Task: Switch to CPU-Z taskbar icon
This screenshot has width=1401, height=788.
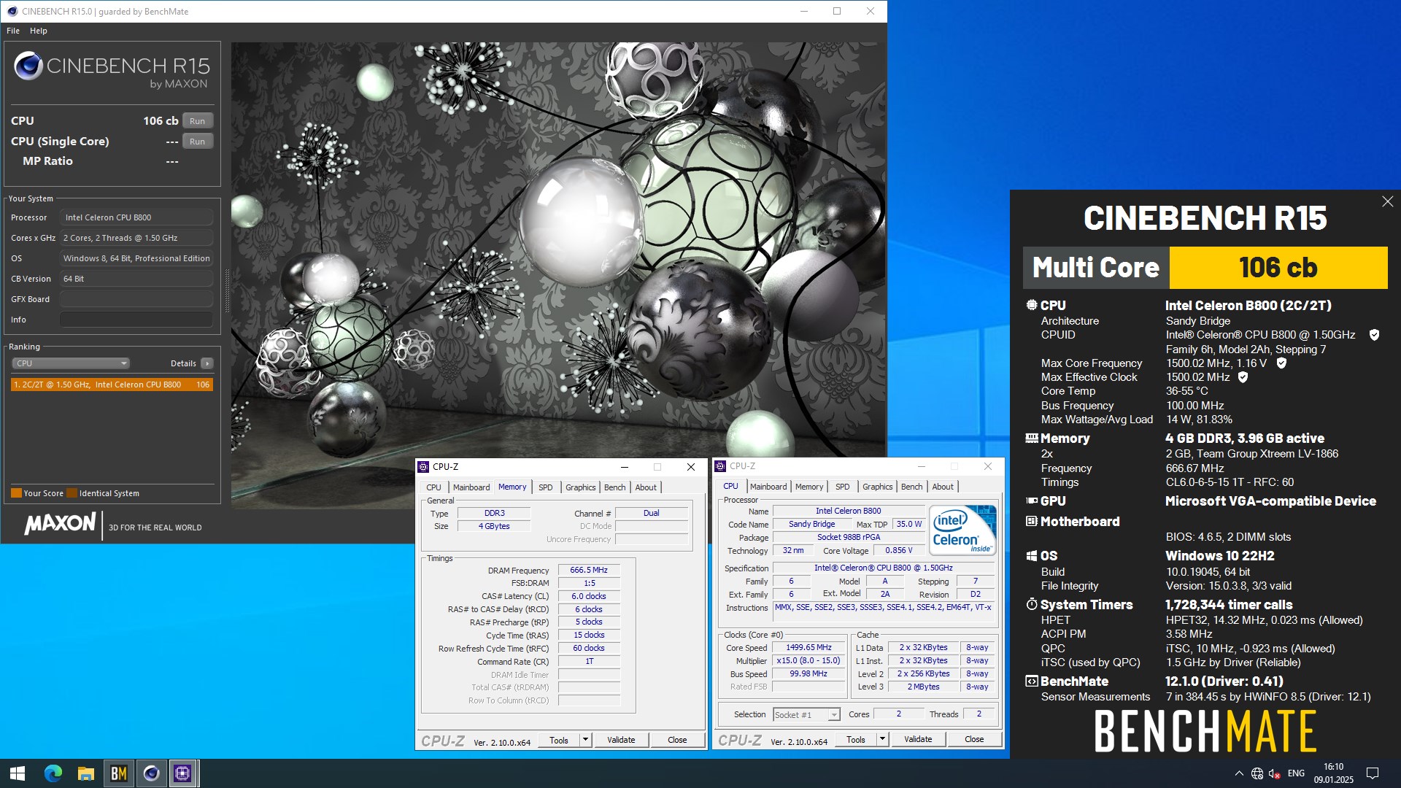Action: click(x=183, y=773)
